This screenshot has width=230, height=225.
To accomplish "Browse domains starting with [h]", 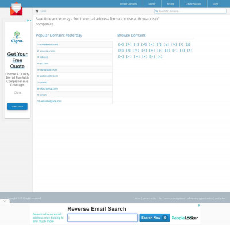I will (x=174, y=44).
